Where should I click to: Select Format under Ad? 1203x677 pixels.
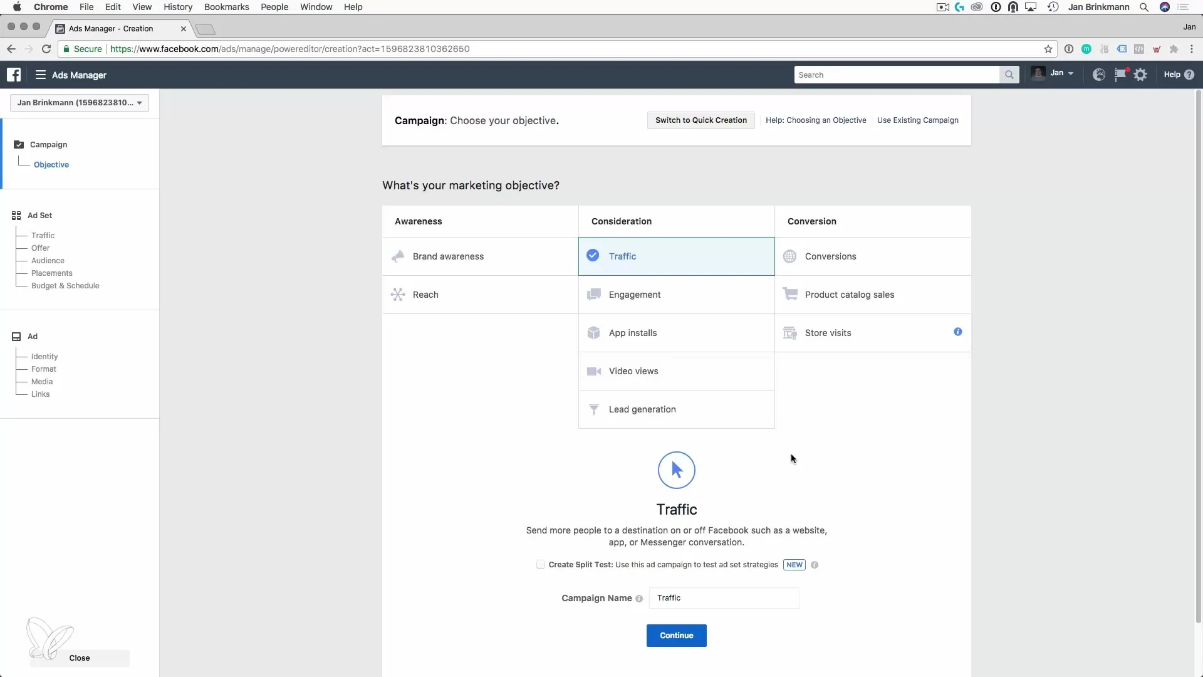pos(44,369)
